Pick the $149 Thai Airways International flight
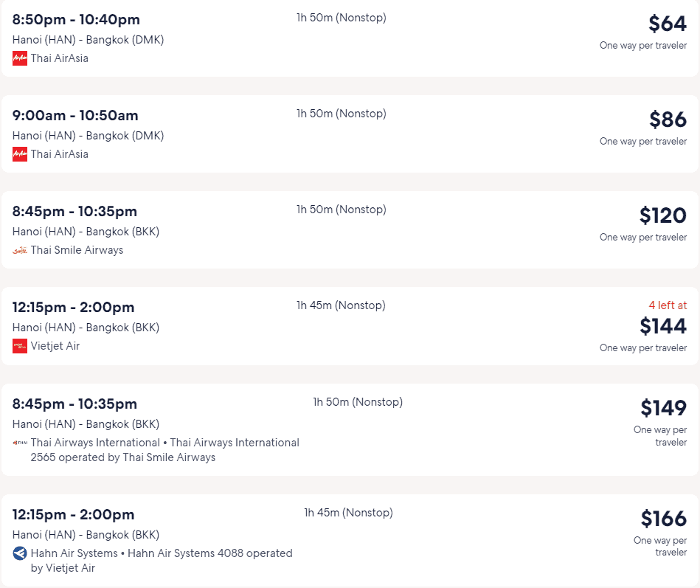 (350, 429)
